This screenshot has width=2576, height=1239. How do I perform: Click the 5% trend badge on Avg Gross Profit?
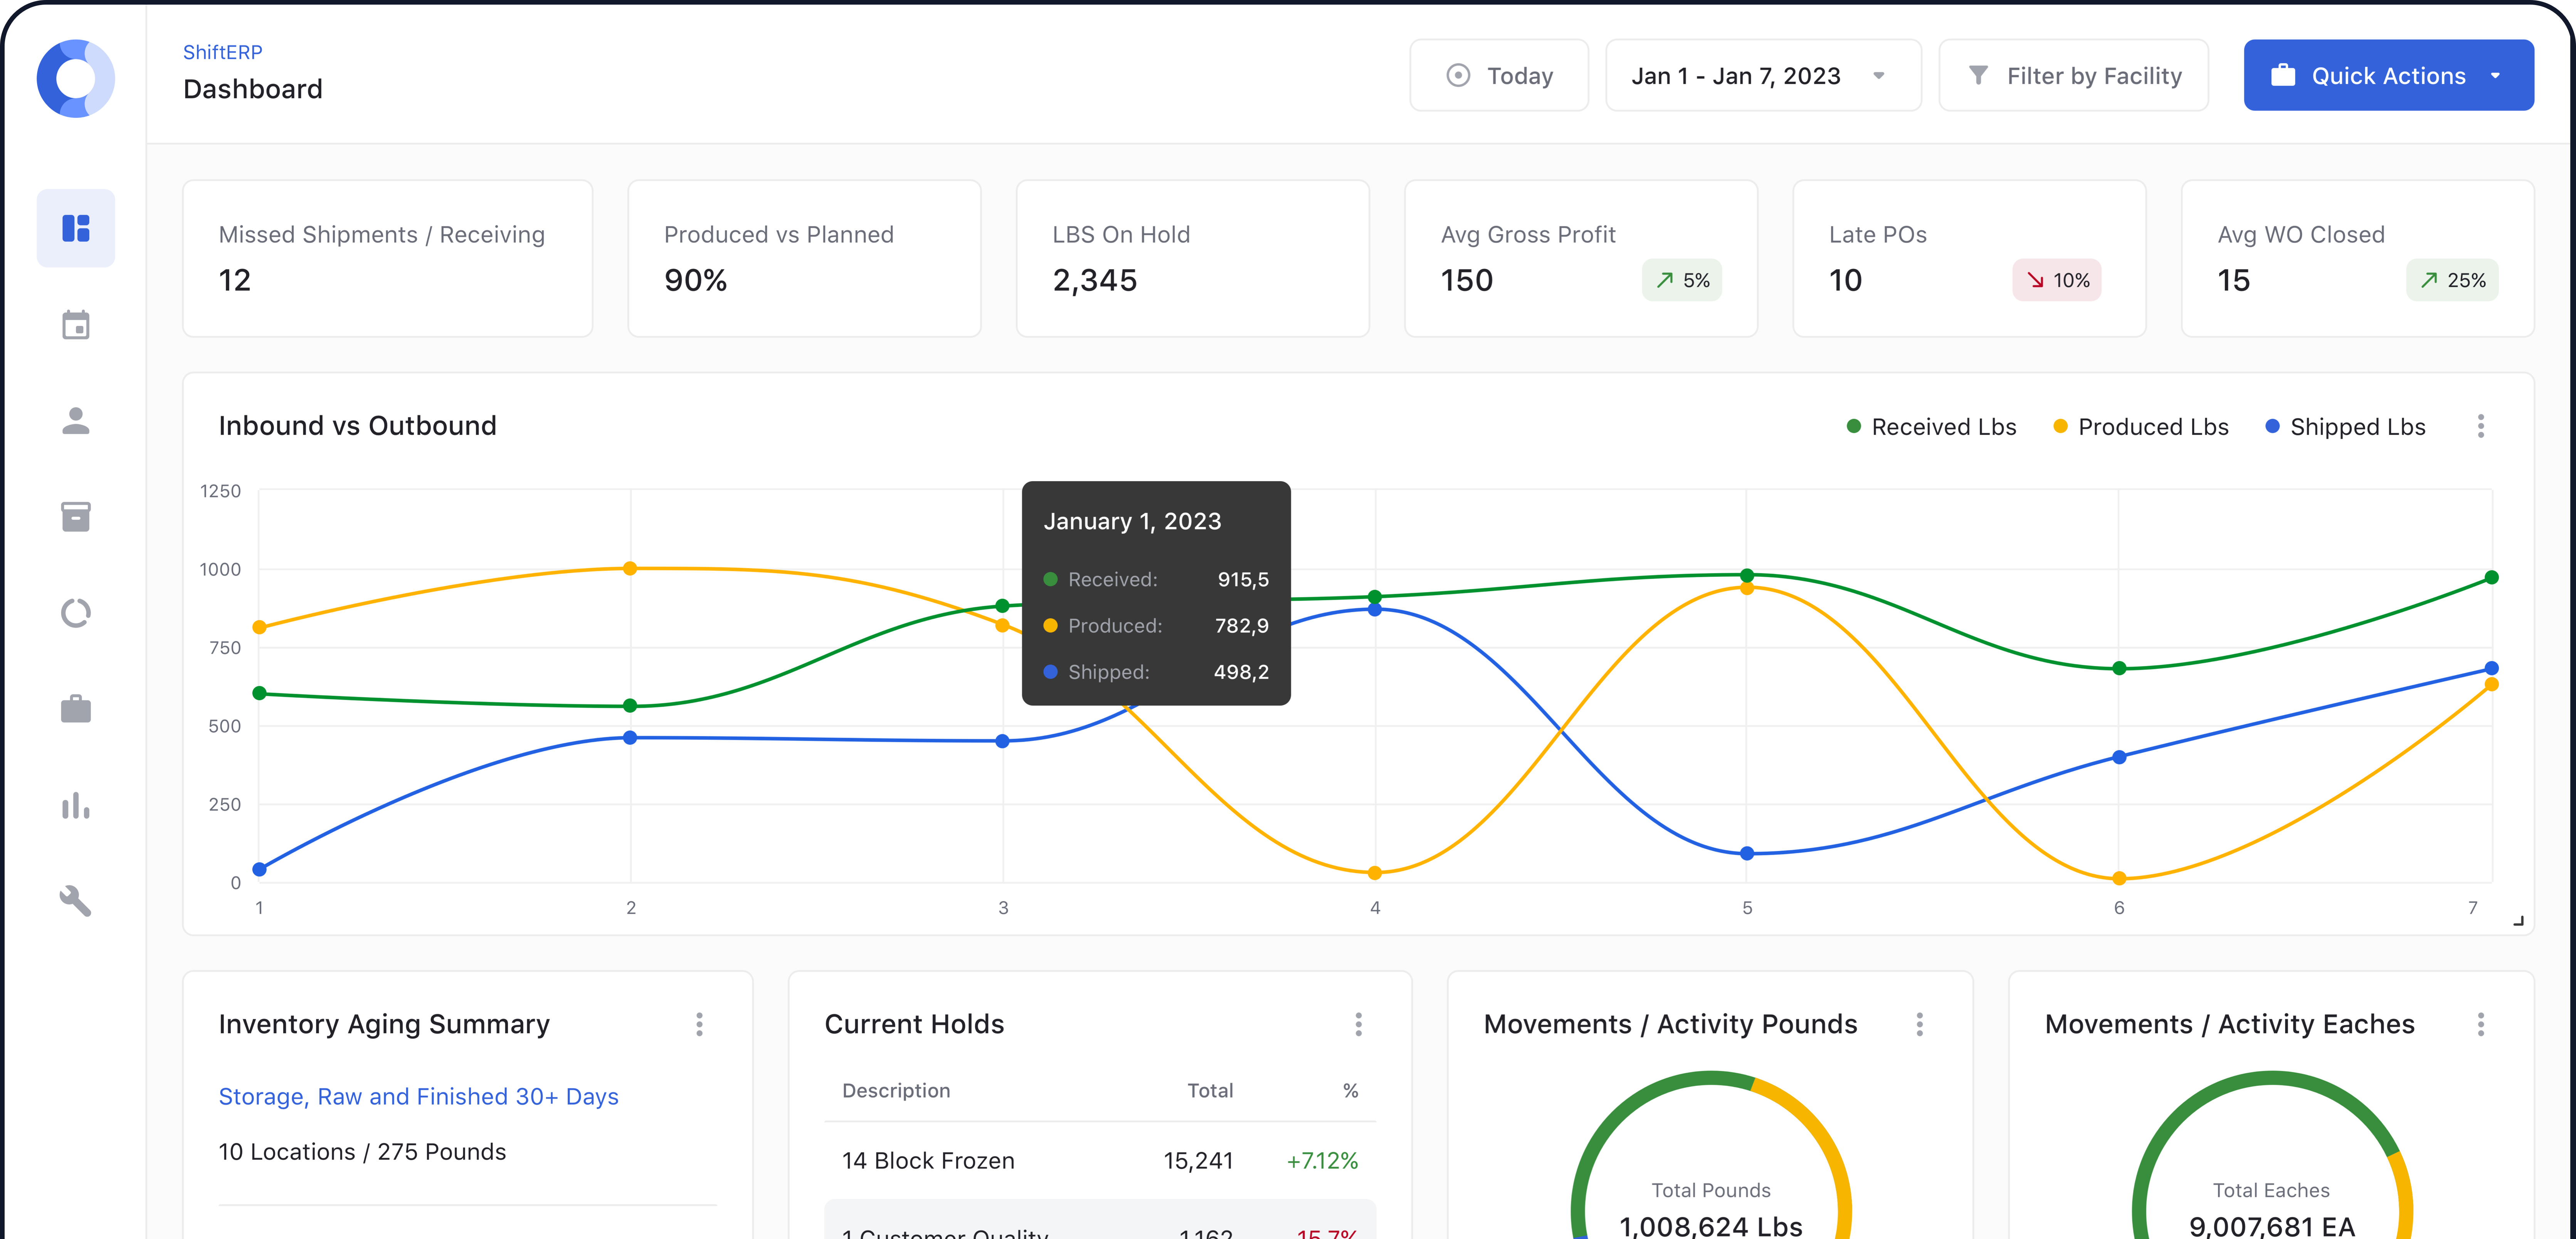tap(1682, 280)
